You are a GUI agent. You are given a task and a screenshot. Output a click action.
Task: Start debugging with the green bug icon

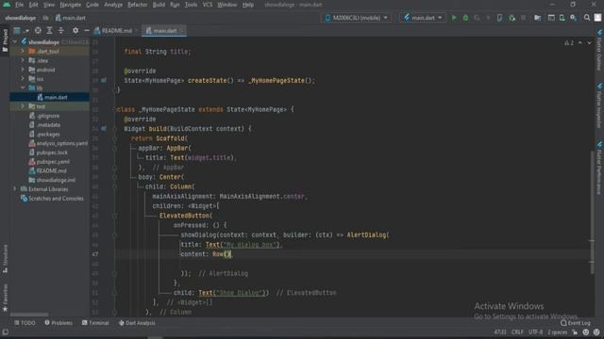(465, 18)
